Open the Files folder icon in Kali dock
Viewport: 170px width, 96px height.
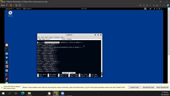[7, 53]
